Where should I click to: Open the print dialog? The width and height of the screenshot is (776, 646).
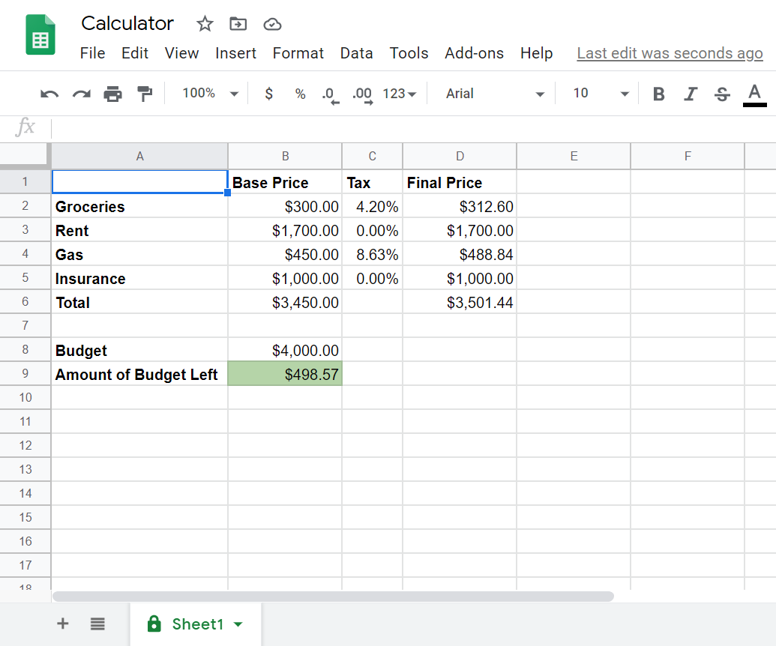pos(112,93)
